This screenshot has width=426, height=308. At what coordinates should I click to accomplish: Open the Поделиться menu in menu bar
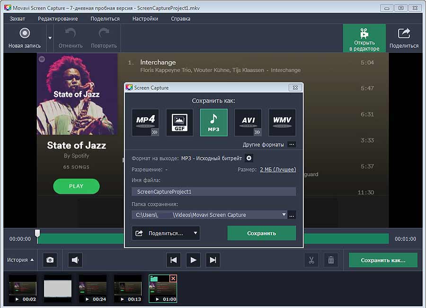105,19
